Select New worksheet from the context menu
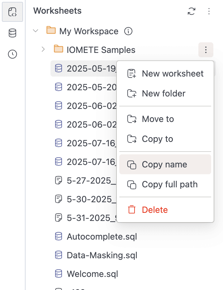Image resolution: width=223 pixels, height=290 pixels. [x=173, y=73]
